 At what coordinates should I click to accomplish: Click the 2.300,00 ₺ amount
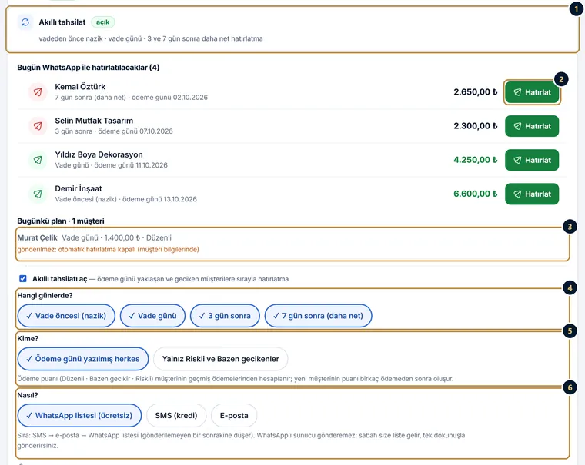[476, 126]
